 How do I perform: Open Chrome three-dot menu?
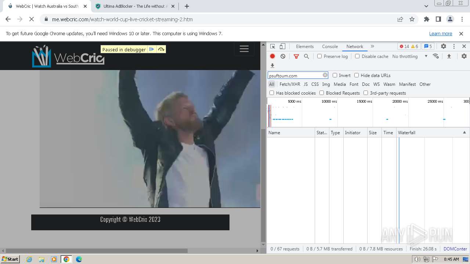[462, 19]
